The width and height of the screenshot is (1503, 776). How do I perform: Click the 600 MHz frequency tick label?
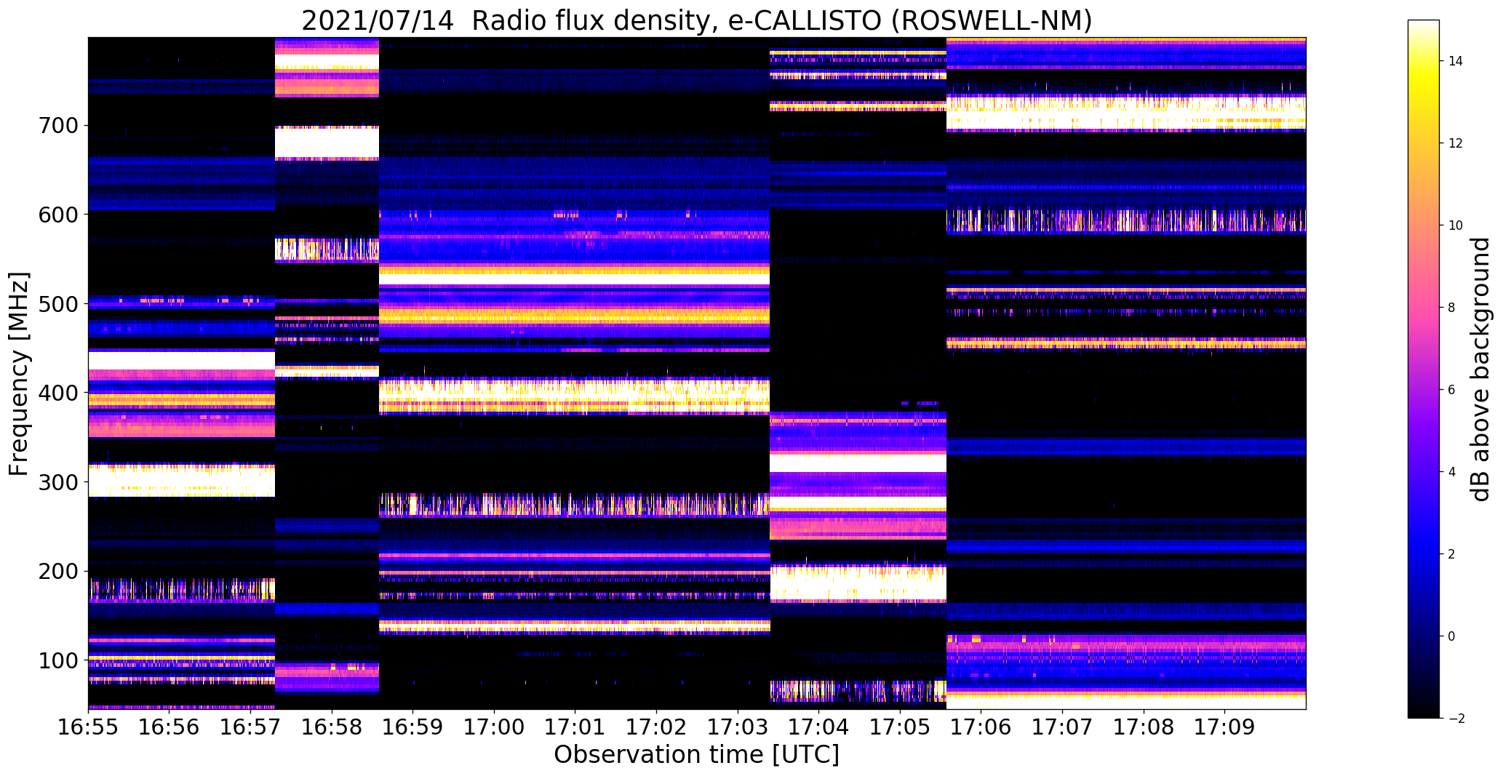(57, 215)
